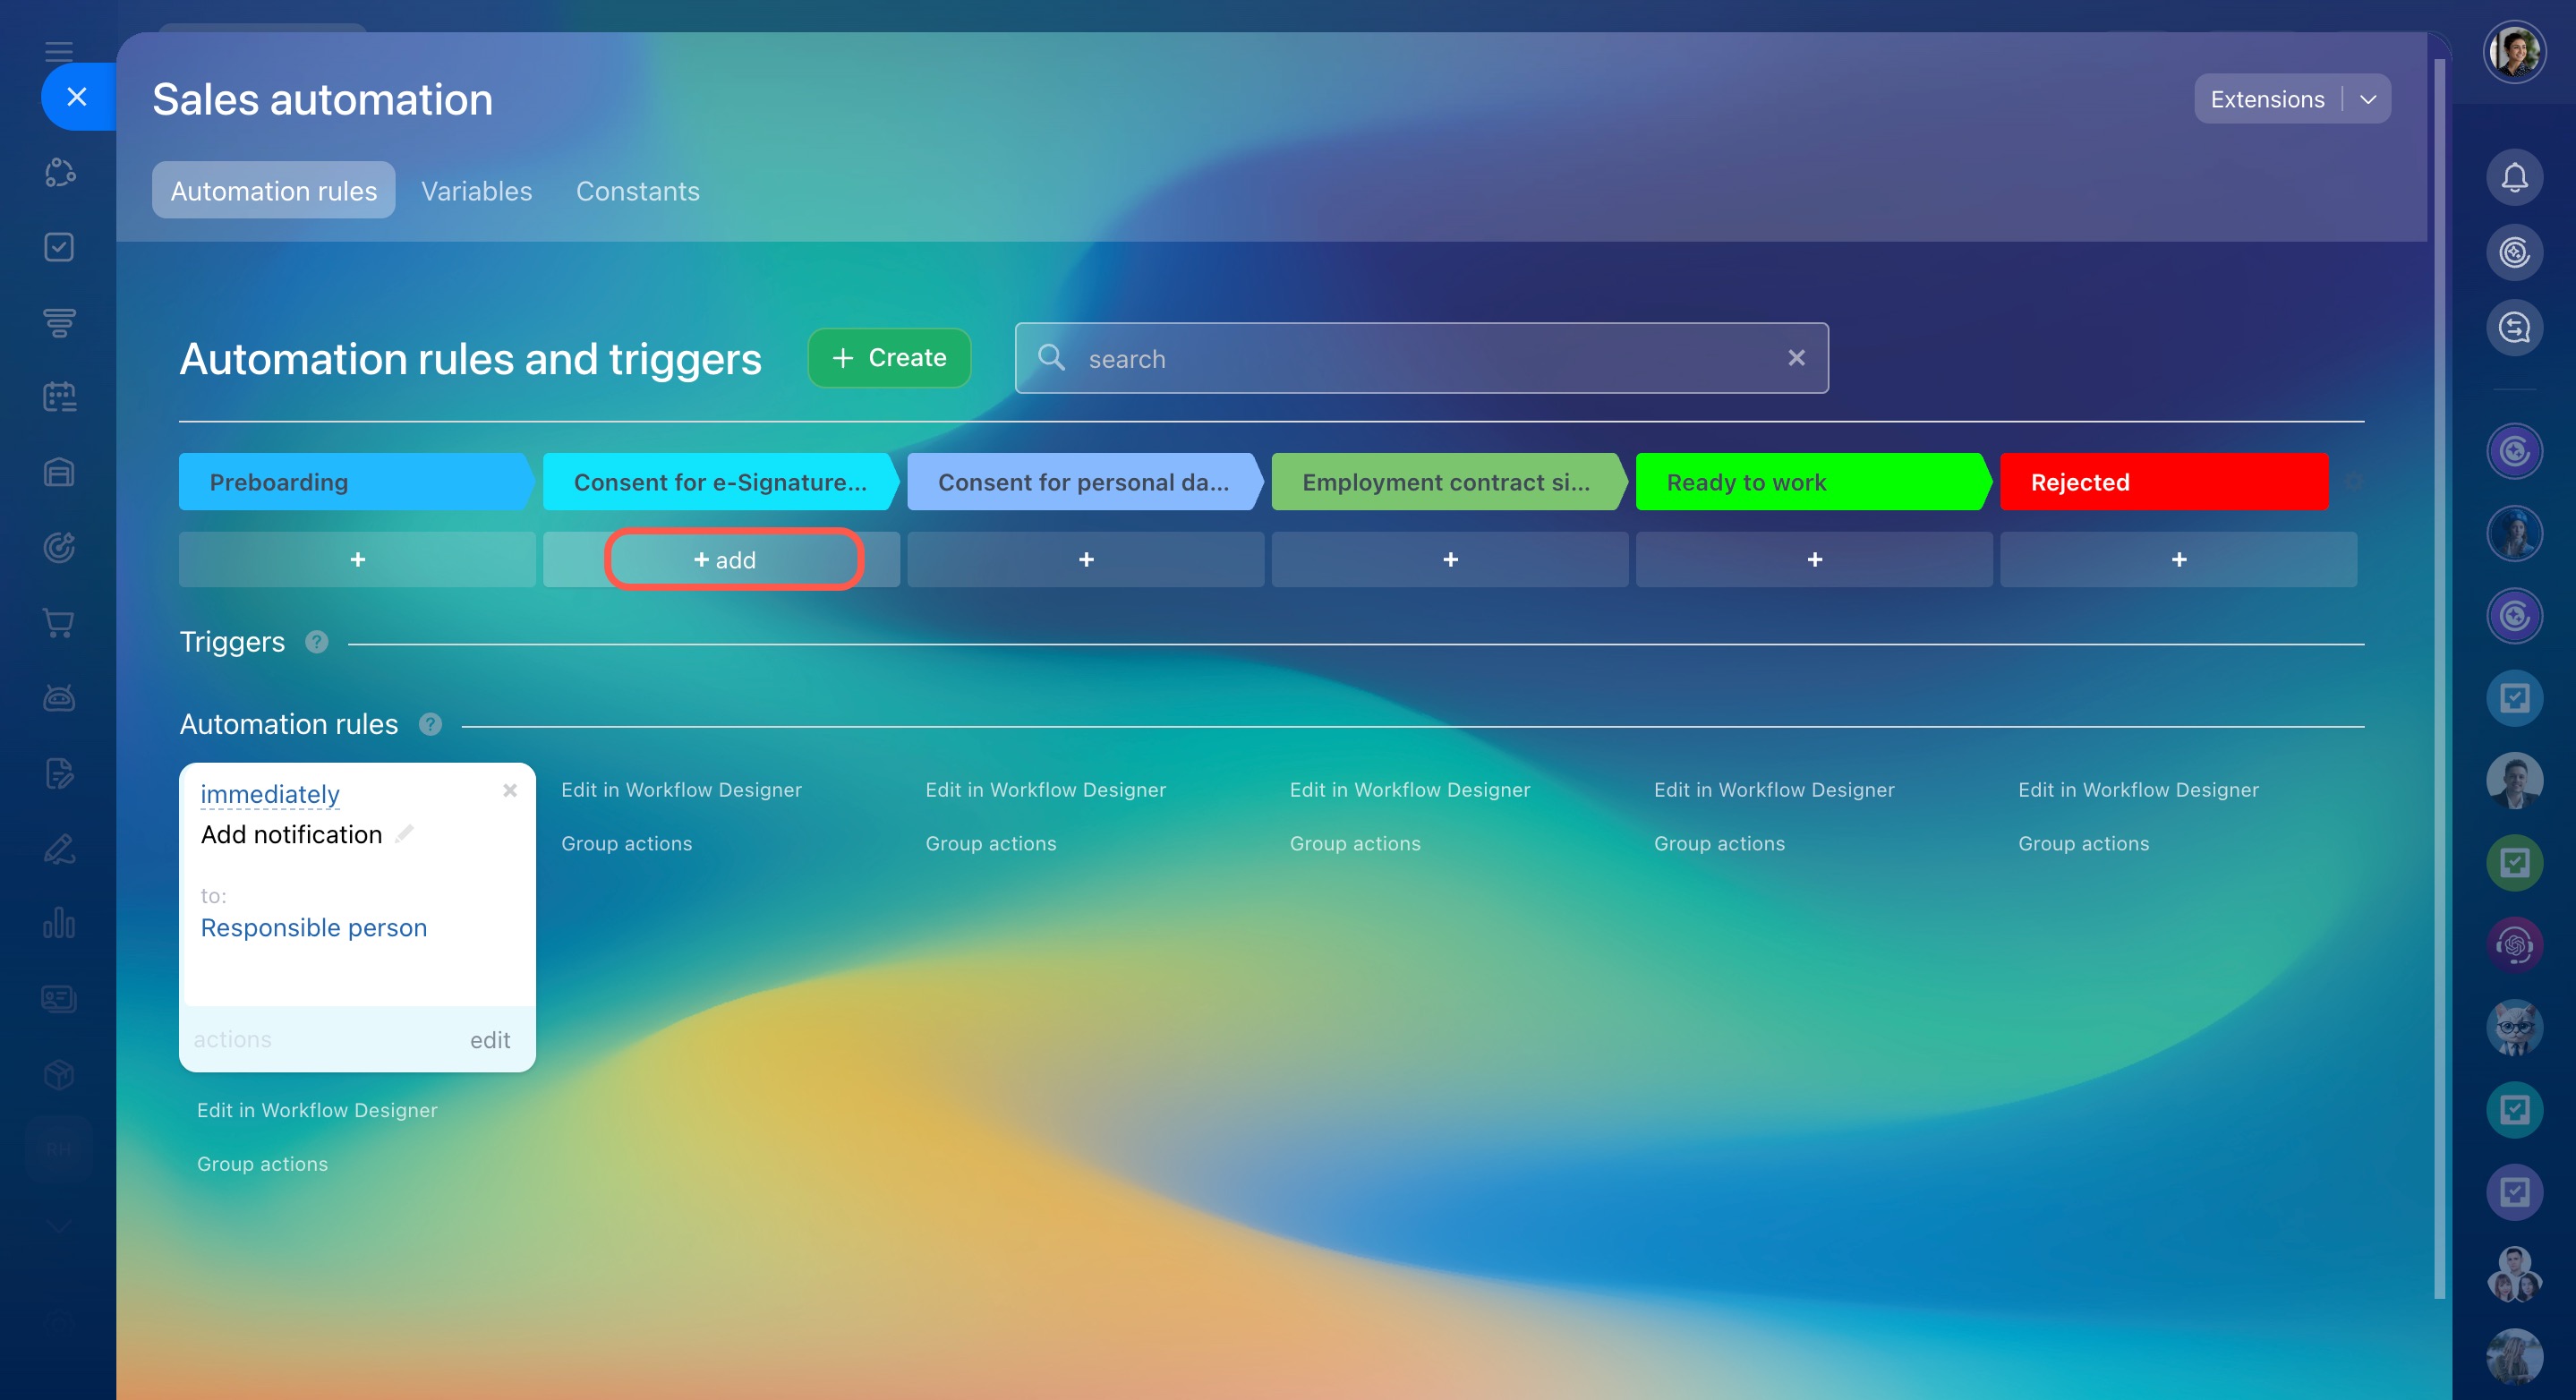Viewport: 2576px width, 1400px height.
Task: Select Consent for personal data stage header
Action: coord(1084,482)
